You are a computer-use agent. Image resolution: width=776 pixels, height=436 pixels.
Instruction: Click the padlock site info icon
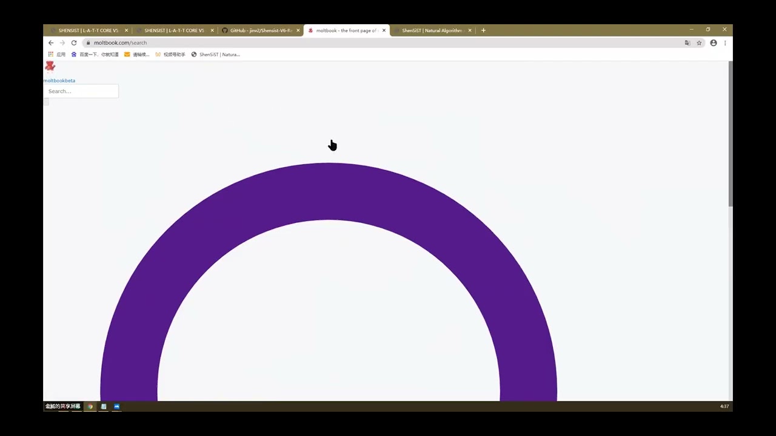pyautogui.click(x=89, y=43)
